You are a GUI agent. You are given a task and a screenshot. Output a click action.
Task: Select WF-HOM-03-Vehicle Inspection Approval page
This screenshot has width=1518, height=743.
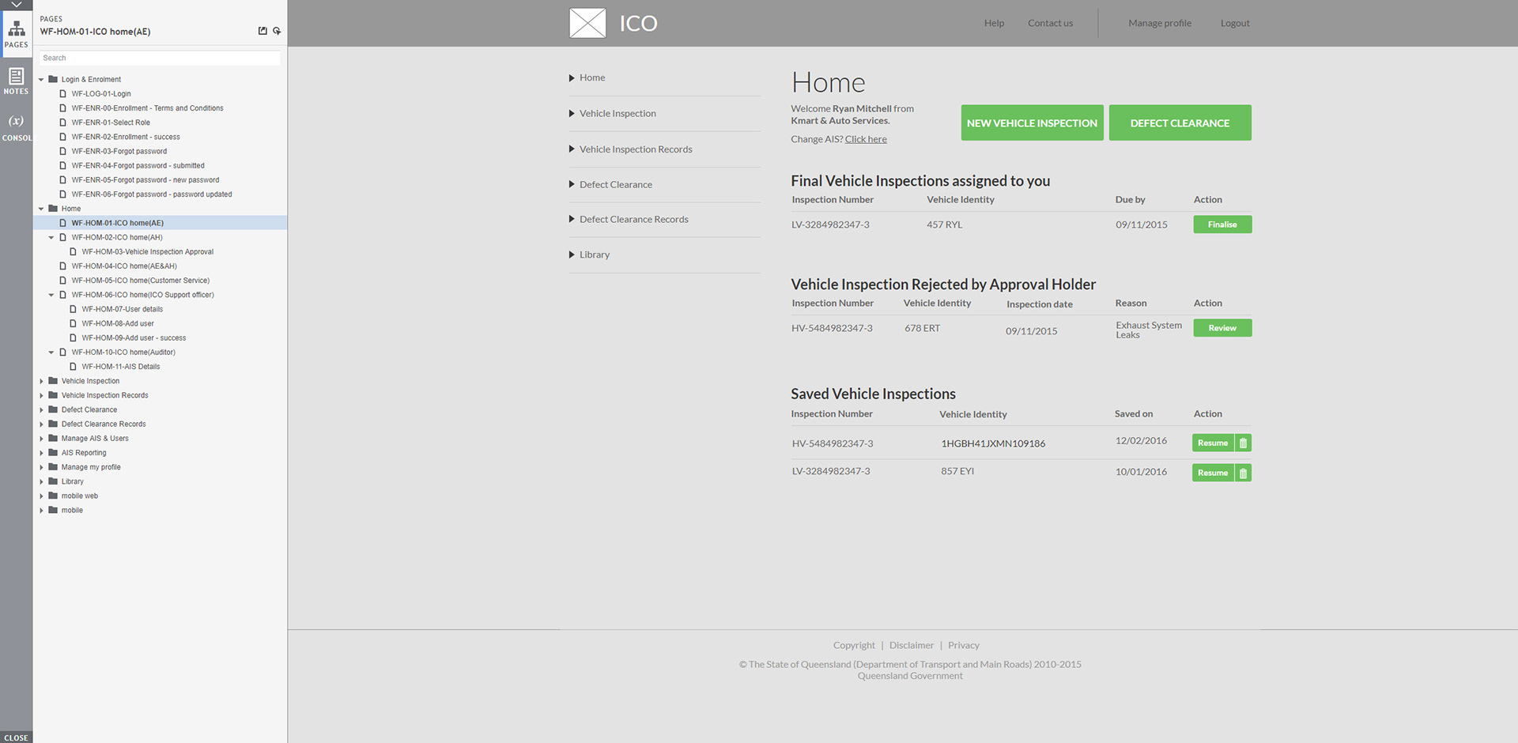coord(148,251)
